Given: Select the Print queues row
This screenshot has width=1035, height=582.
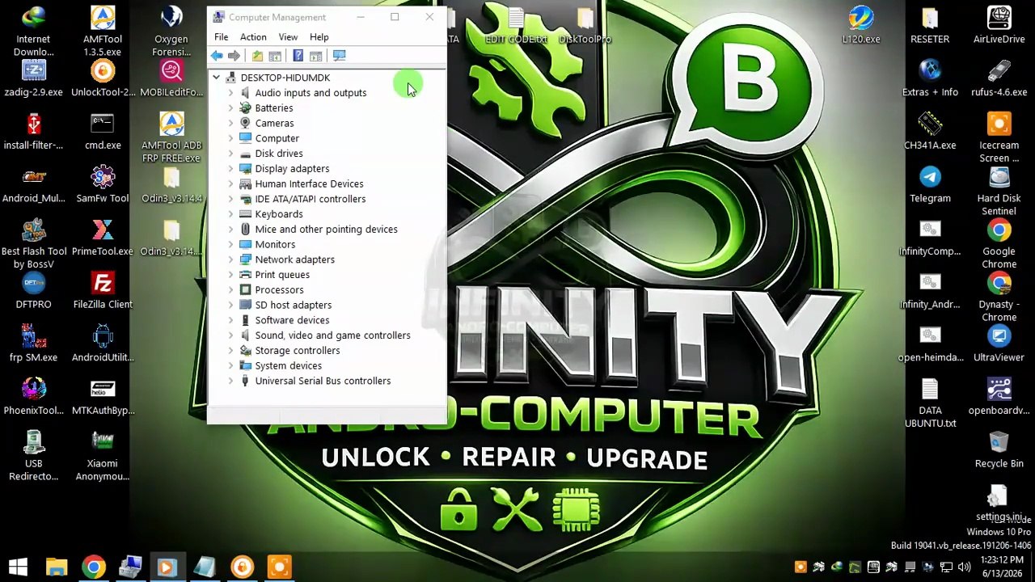Looking at the screenshot, I should pyautogui.click(x=282, y=275).
